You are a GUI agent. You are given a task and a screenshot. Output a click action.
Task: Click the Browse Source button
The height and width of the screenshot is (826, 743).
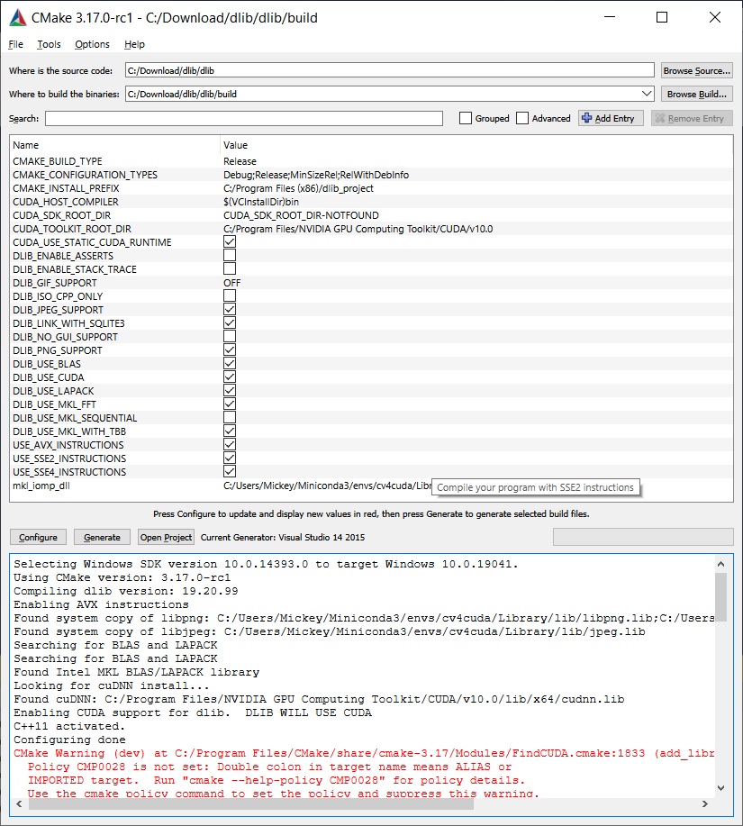point(696,69)
